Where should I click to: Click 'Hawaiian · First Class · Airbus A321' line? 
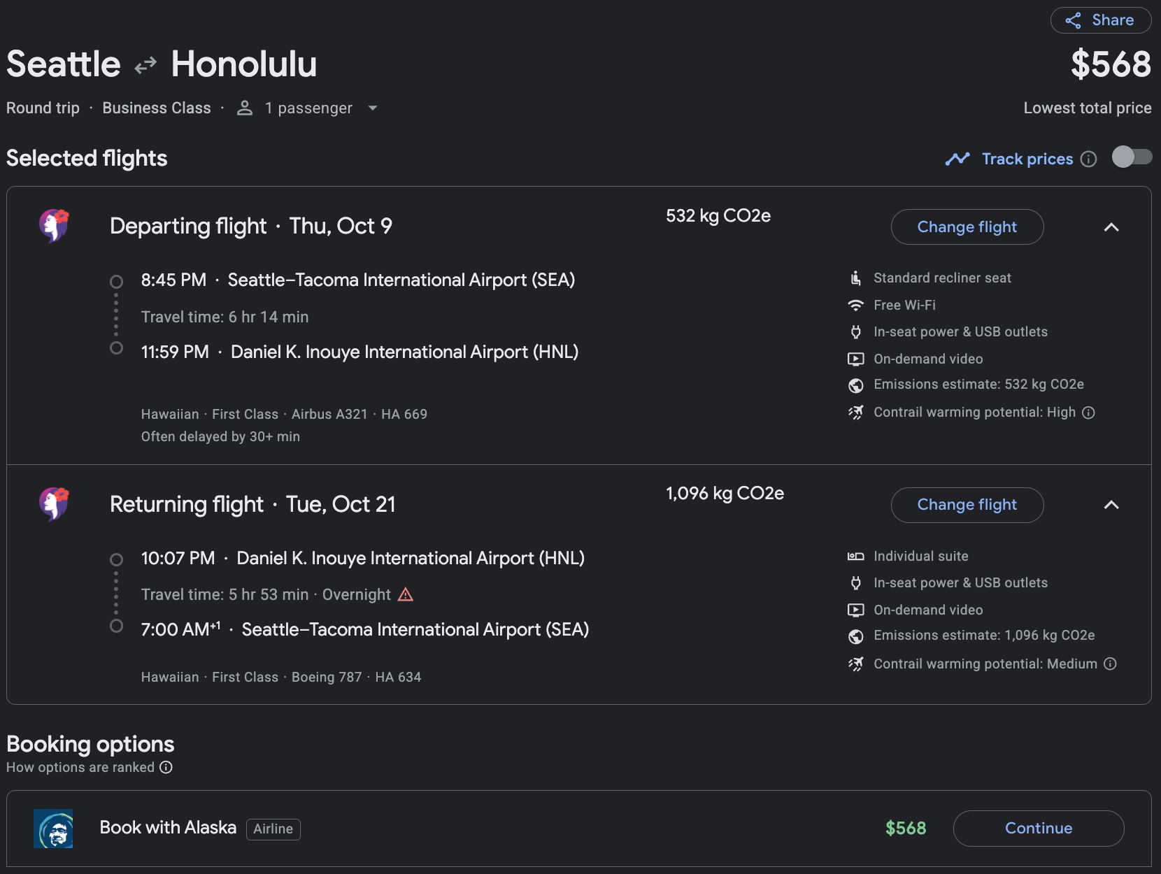[284, 415]
